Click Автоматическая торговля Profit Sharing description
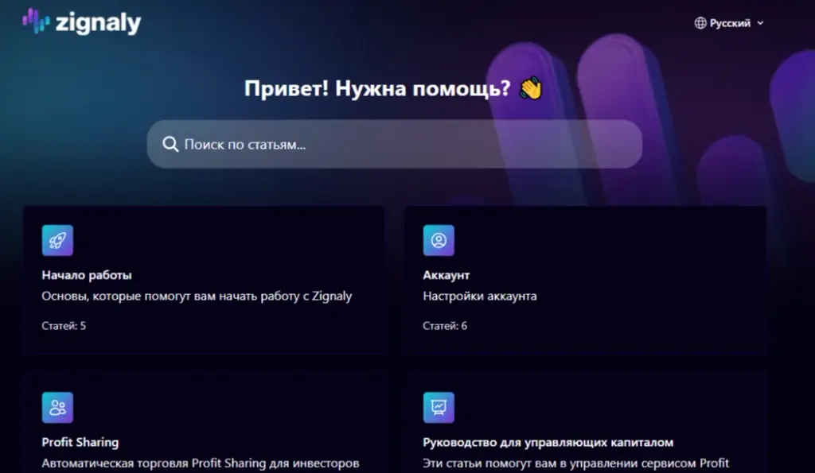 click(200, 463)
